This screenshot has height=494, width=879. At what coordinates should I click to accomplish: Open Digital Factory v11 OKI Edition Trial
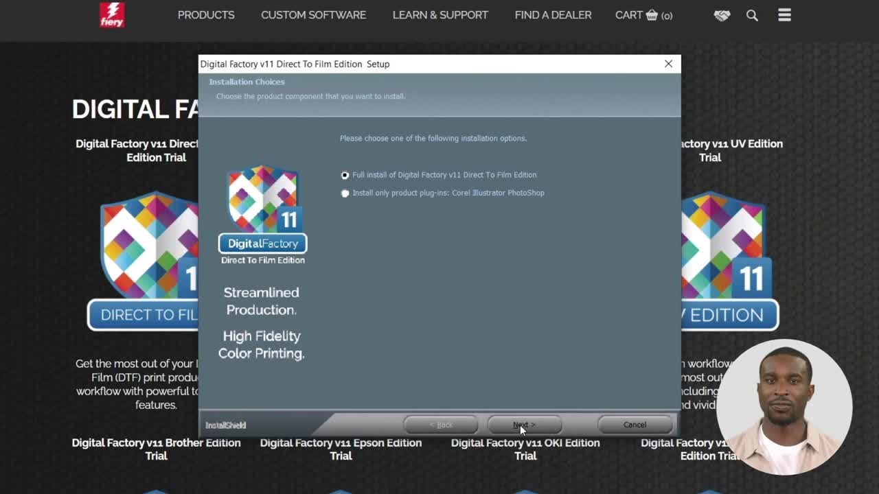525,449
